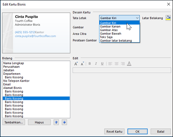
Task: Center text in the Edit toolbar
Action: pos(116,64)
